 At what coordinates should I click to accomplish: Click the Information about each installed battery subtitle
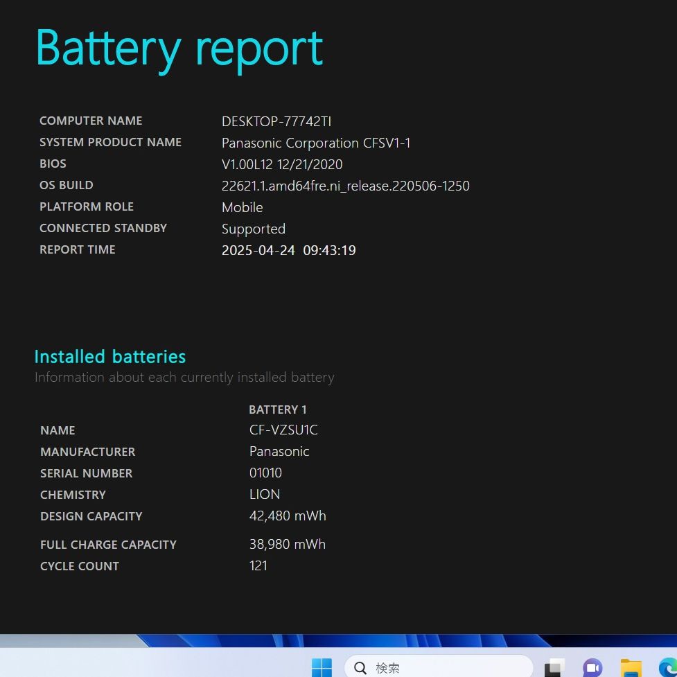point(184,378)
